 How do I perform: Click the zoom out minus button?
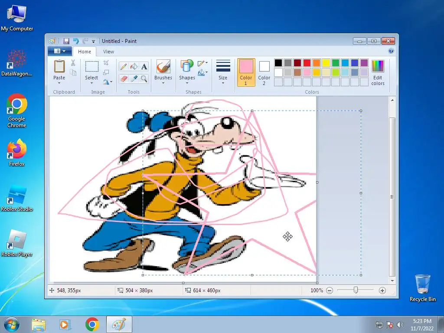pyautogui.click(x=330, y=291)
